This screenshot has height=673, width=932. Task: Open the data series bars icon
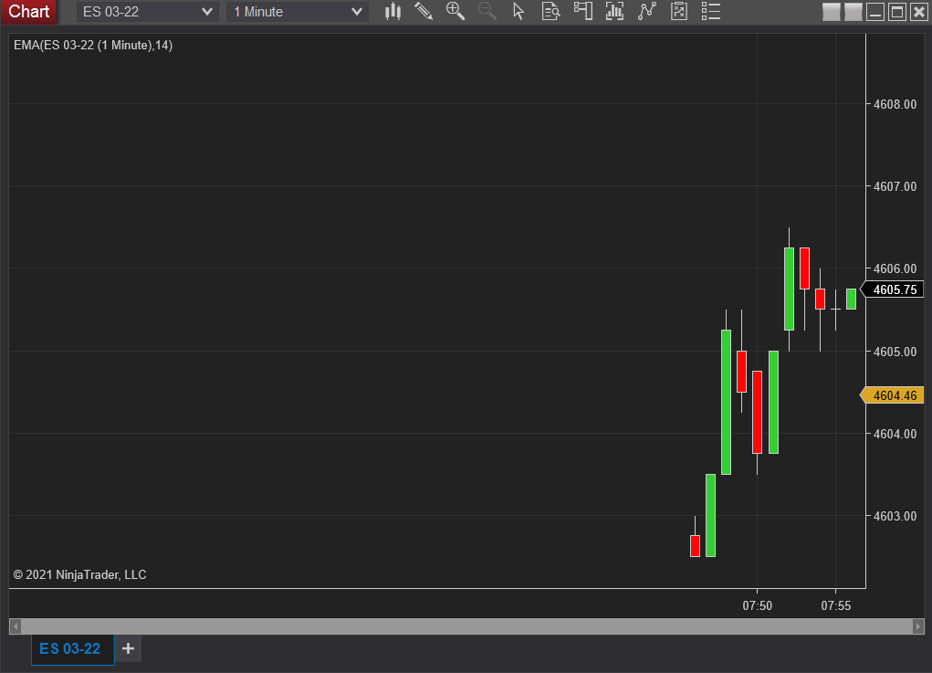[x=614, y=11]
